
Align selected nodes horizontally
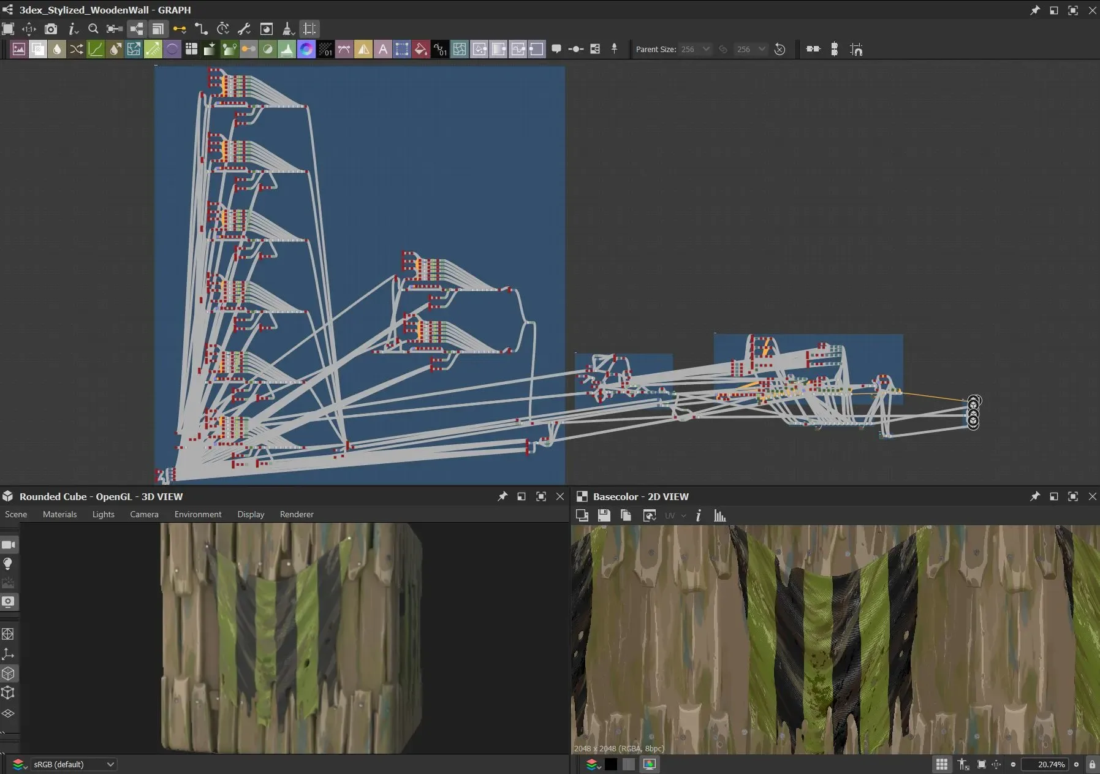[813, 49]
